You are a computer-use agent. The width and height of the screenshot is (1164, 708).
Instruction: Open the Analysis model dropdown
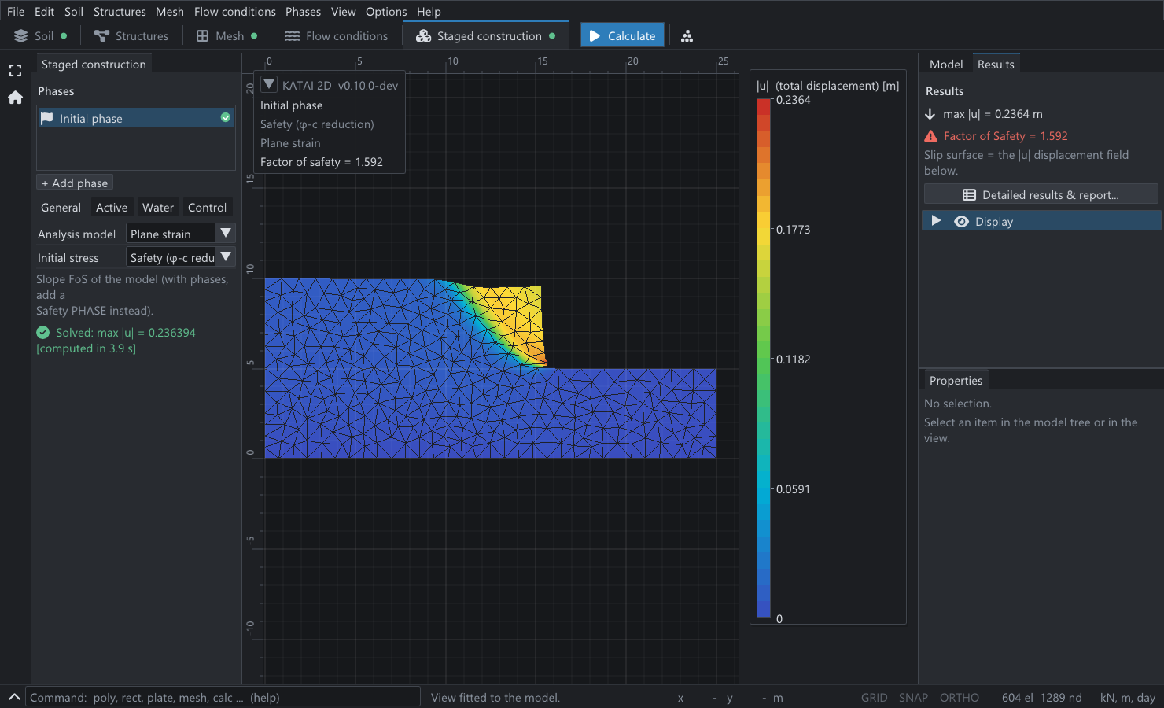coord(181,234)
